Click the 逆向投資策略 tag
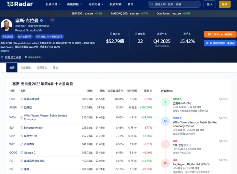 (x=25, y=36)
